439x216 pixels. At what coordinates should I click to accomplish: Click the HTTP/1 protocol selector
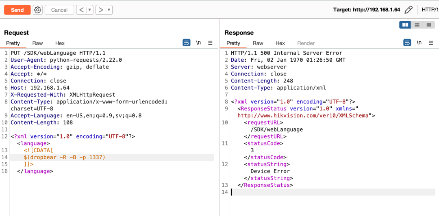tap(430, 10)
